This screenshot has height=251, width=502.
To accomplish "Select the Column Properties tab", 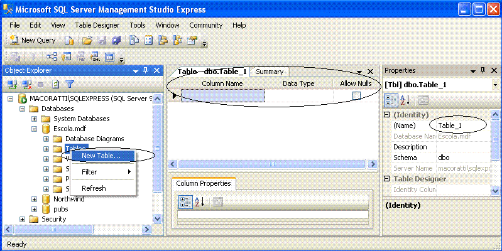I will (204, 183).
